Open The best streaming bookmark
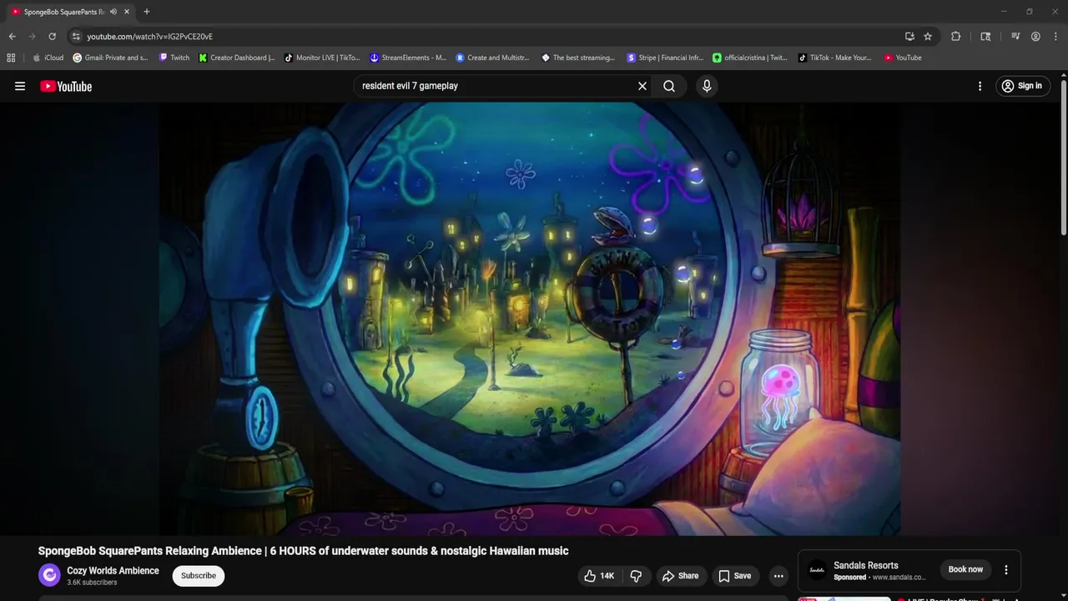This screenshot has height=601, width=1068. click(x=578, y=58)
